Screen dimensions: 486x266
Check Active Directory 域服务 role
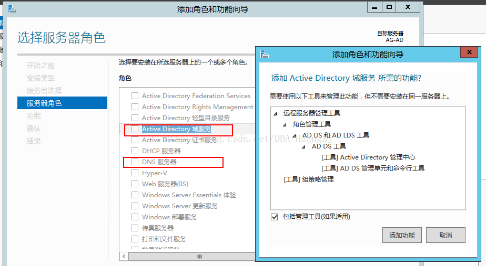point(135,129)
